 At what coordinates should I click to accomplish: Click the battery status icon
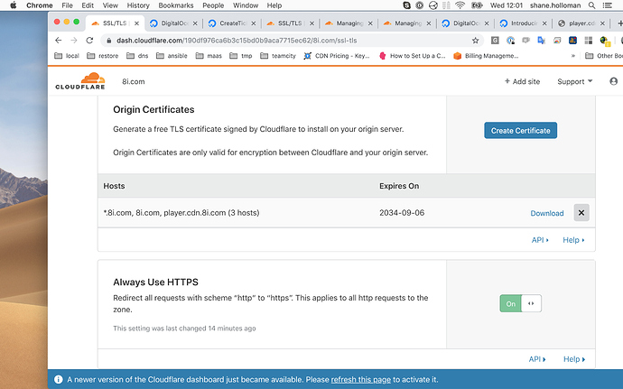477,5
